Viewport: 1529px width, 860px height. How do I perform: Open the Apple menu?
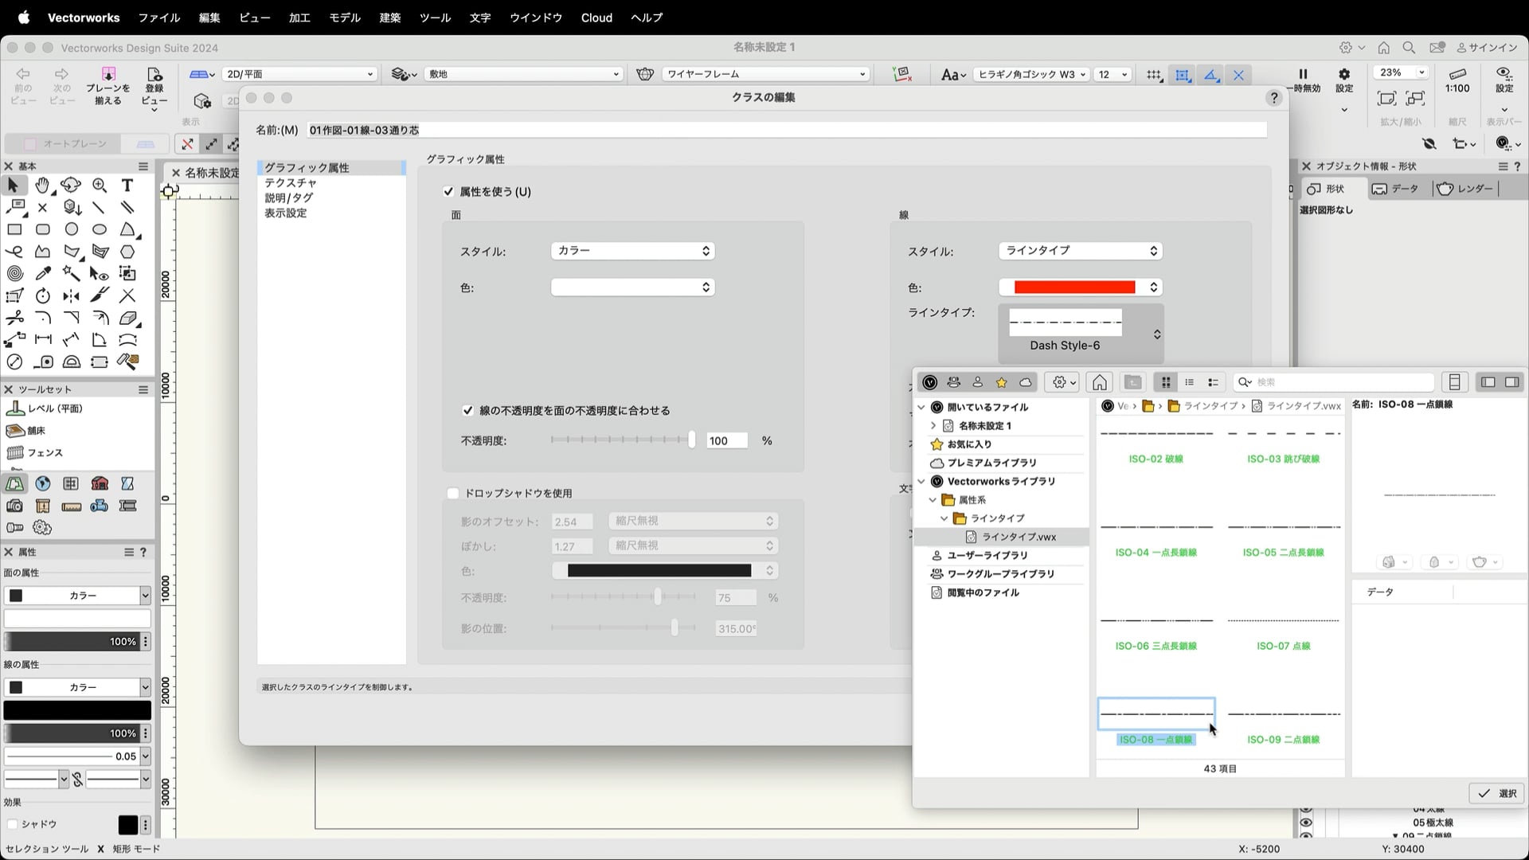click(24, 18)
